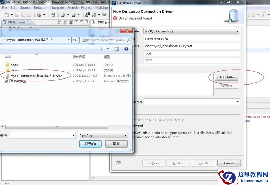The image size is (270, 185).
Task: Click the 打开(O) button
Action: point(90,144)
